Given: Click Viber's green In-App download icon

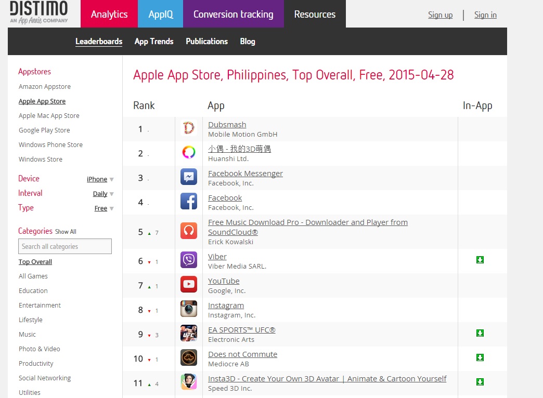Looking at the screenshot, I should pos(480,260).
